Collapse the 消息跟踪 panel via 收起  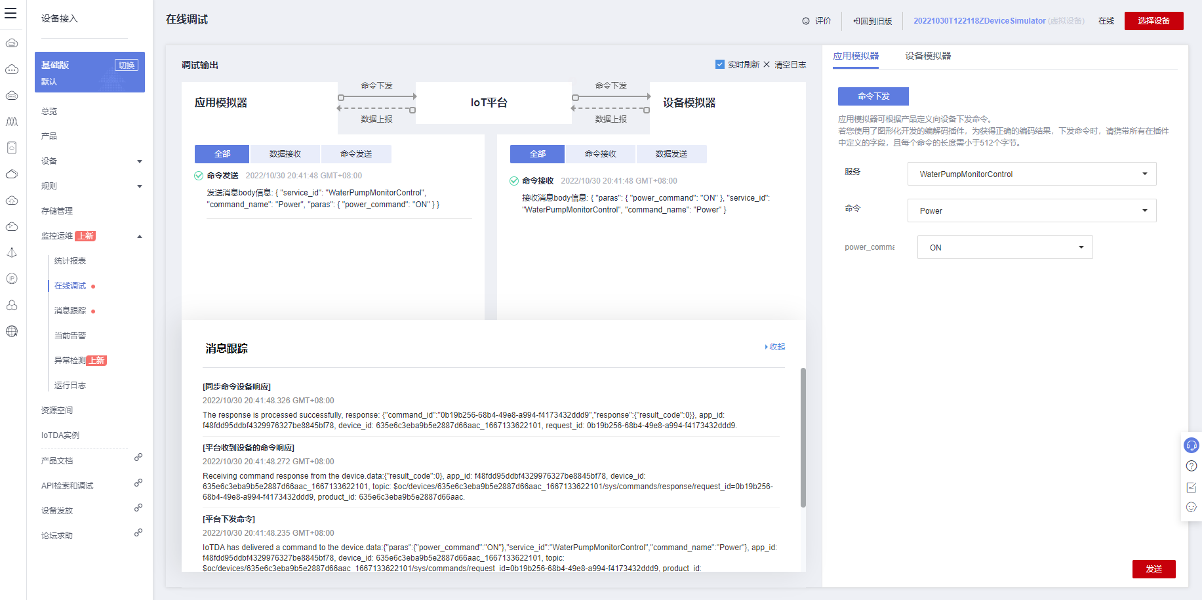775,347
